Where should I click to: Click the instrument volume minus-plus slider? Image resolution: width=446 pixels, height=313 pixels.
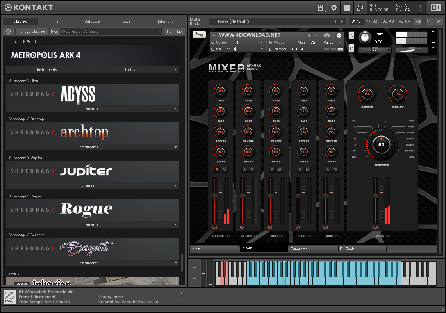coord(412,50)
